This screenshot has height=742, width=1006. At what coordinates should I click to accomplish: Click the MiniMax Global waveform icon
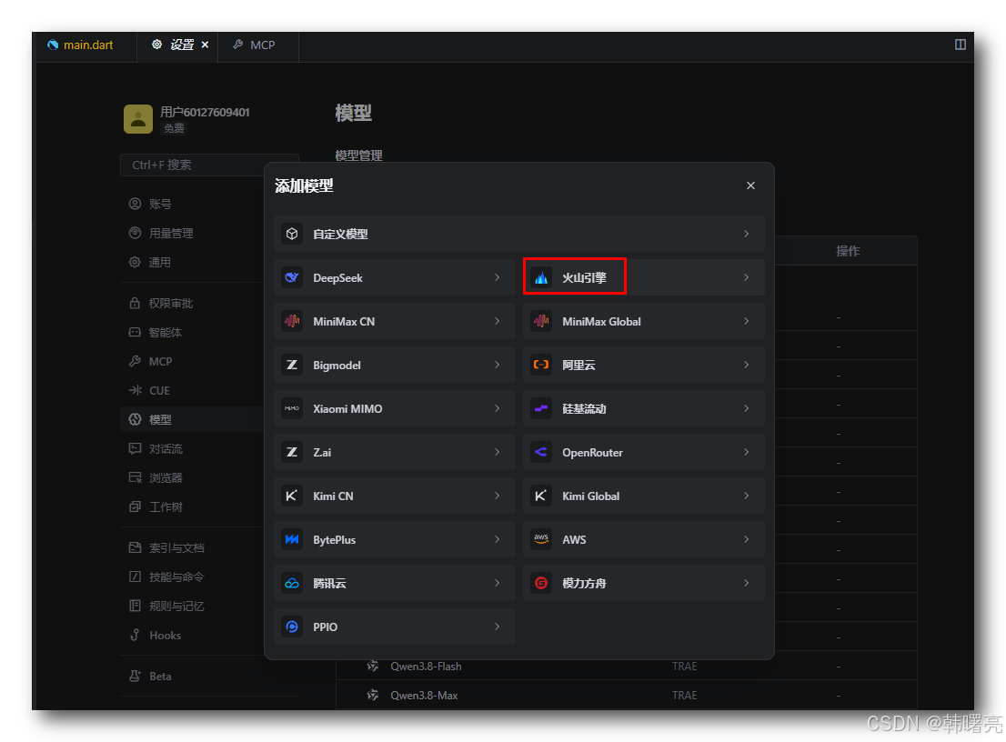pos(541,321)
